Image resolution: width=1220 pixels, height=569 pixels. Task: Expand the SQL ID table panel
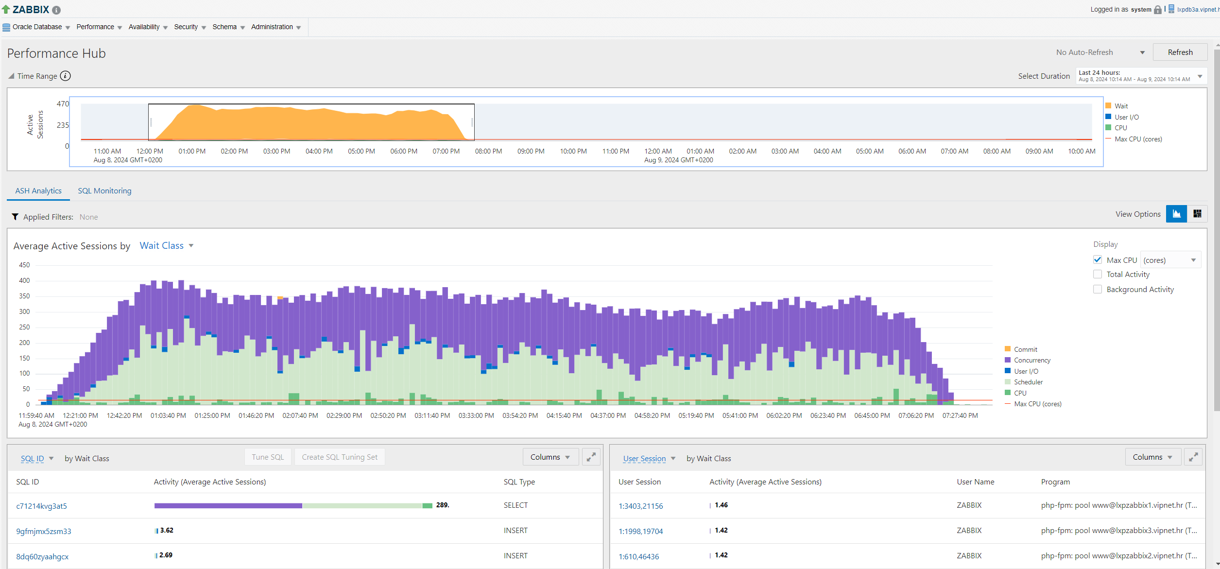coord(591,457)
